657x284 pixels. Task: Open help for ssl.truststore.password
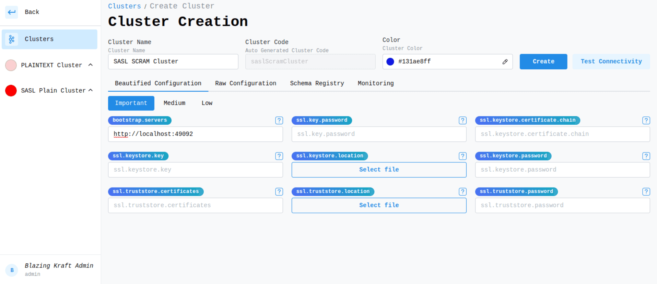(x=646, y=192)
